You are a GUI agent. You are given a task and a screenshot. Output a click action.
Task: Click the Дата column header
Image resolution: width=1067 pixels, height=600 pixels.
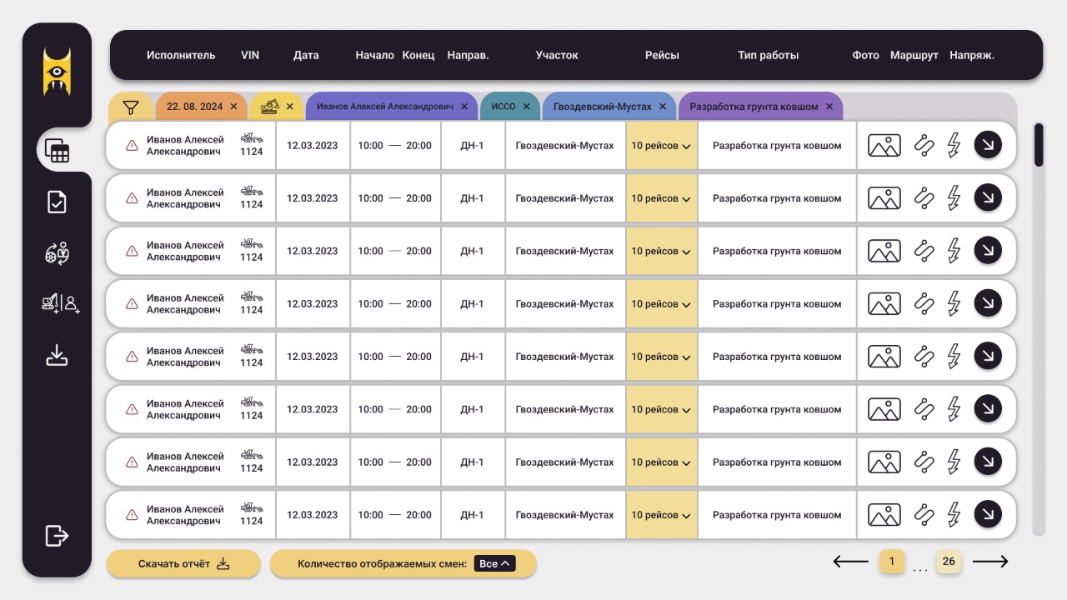(306, 56)
